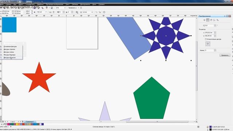Image resolution: width=233 pixels, height=131 pixels.
Task: Select the Страница 1 page tab
Action: point(30,122)
